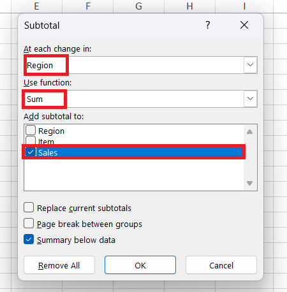Click the subtotal list scrollbar track
The width and height of the screenshot is (287, 292).
point(249,157)
